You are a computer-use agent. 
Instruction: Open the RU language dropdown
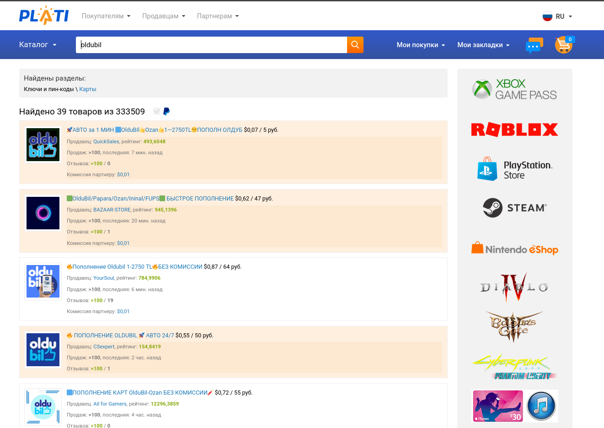coord(564,16)
